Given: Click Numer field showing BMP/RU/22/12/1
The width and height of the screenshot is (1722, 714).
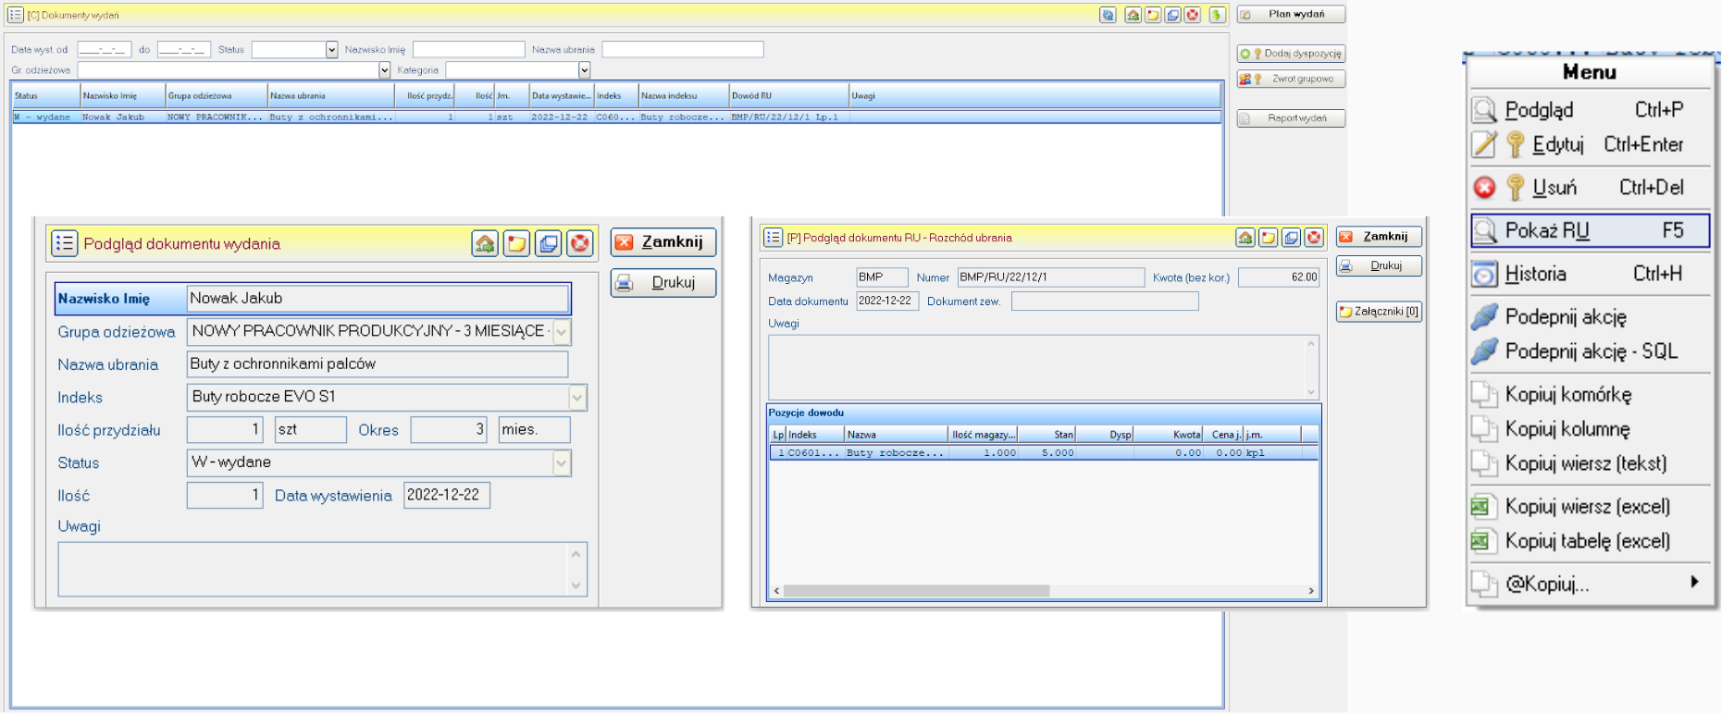Looking at the screenshot, I should pyautogui.click(x=1051, y=277).
